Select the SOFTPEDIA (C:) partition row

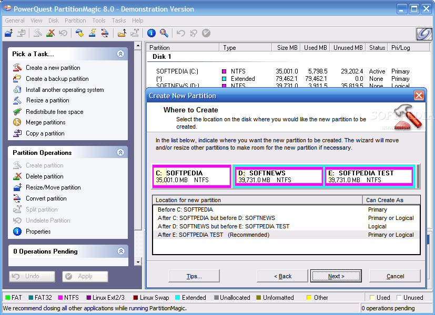pyautogui.click(x=287, y=71)
